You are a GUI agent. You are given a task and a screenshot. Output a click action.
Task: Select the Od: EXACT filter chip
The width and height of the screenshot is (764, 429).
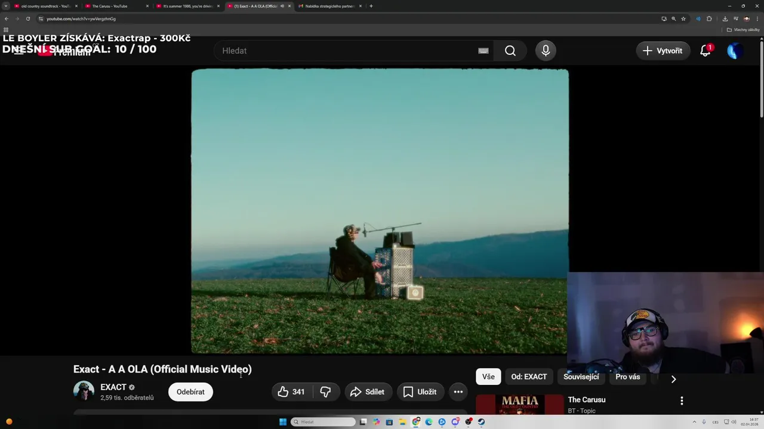pyautogui.click(x=529, y=377)
